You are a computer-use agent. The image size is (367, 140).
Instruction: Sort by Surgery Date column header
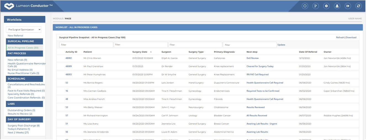pos(140,52)
